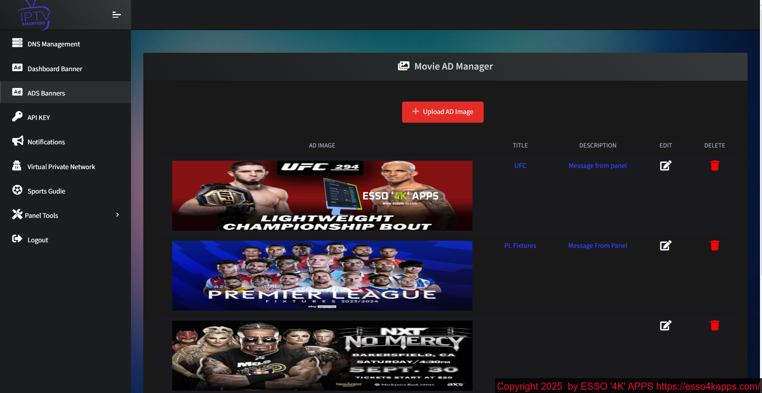Screen dimensions: 762x393
Task: Delete the PL Fixtures ad entry
Action: tap(715, 245)
